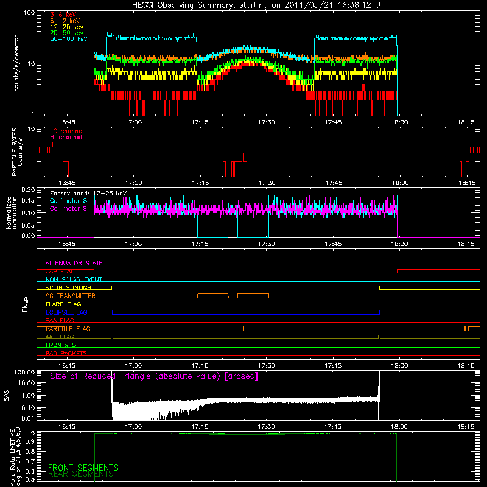Image resolution: width=487 pixels, height=487 pixels.
Task: Click the '0.01' tick on the SAS plot
Action: coord(28,418)
